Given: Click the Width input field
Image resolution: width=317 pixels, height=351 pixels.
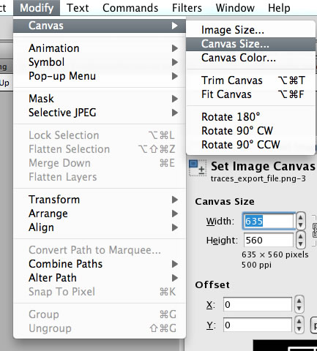Looking at the screenshot, I should [269, 221].
